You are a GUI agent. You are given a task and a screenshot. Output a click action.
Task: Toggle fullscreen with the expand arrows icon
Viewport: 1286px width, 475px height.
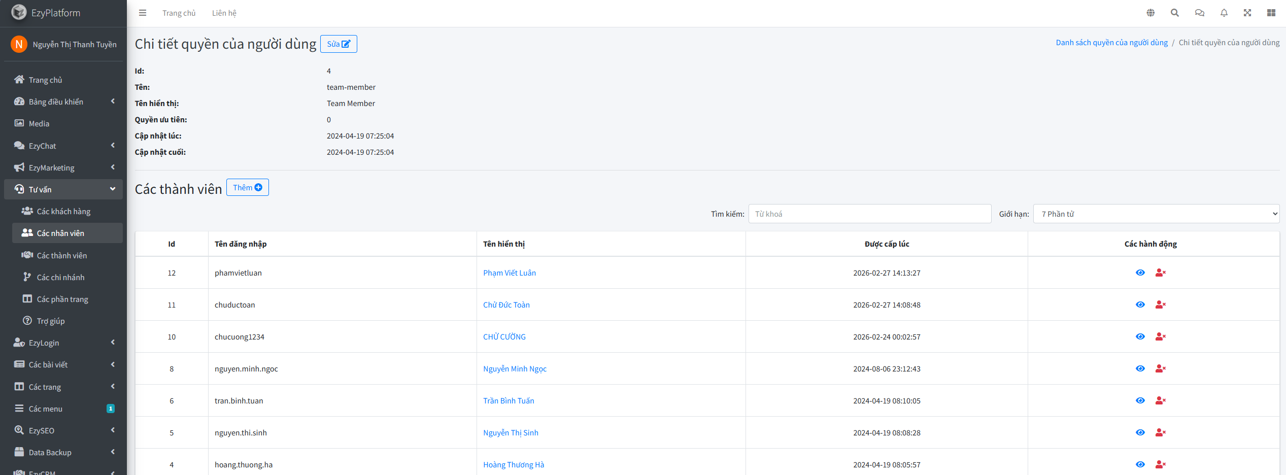point(1247,13)
